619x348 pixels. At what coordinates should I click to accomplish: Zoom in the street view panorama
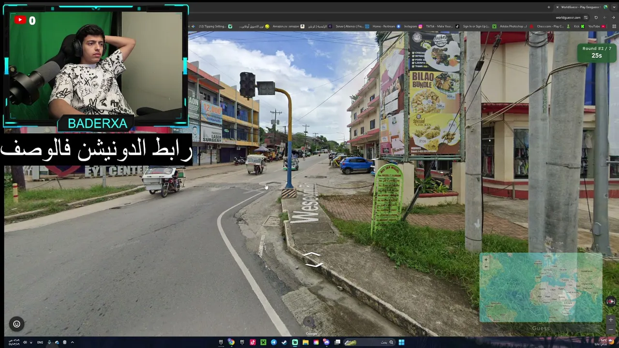611,319
